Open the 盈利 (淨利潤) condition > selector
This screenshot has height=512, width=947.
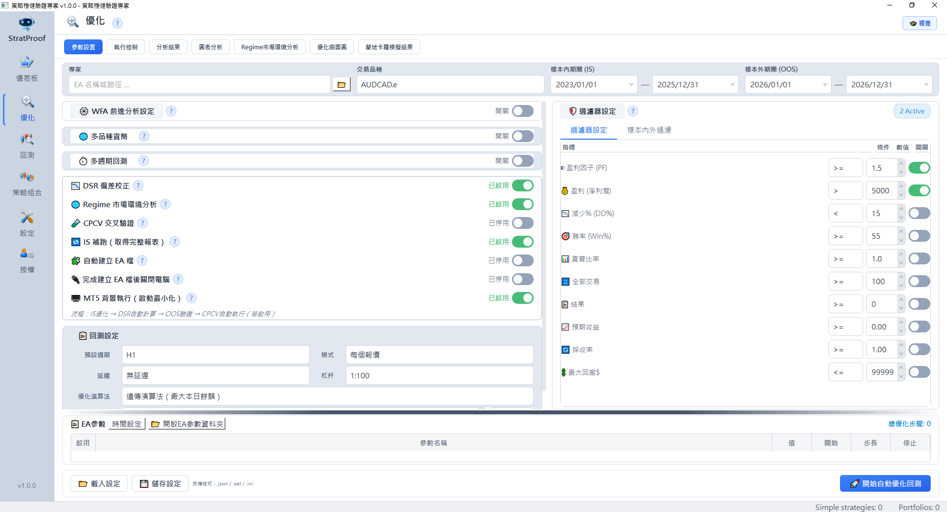click(x=845, y=190)
